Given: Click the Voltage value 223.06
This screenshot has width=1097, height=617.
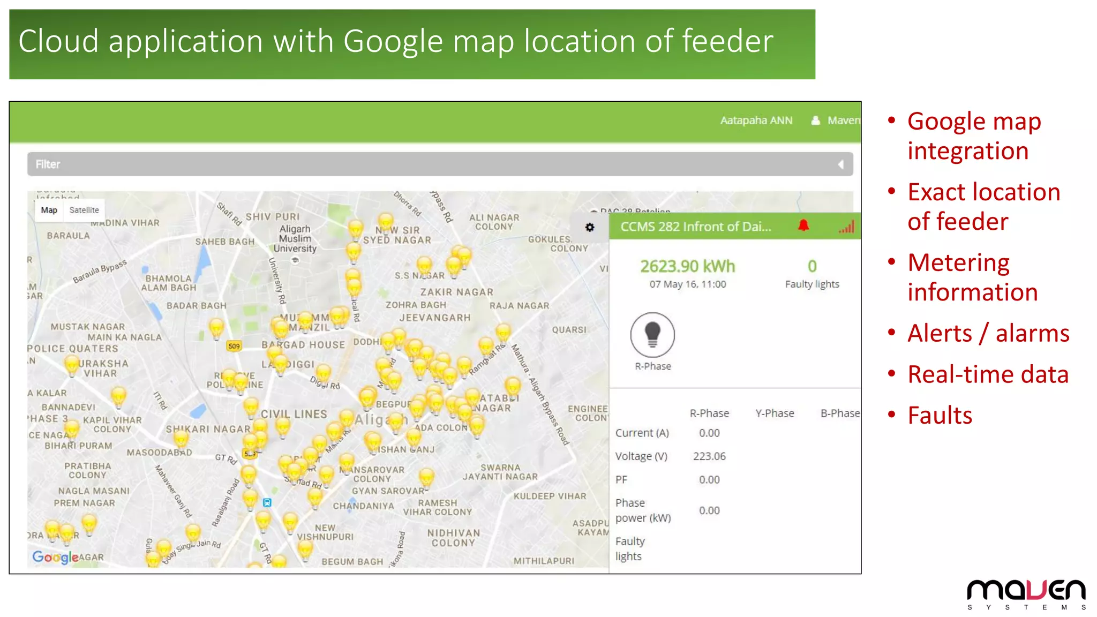Looking at the screenshot, I should tap(709, 456).
